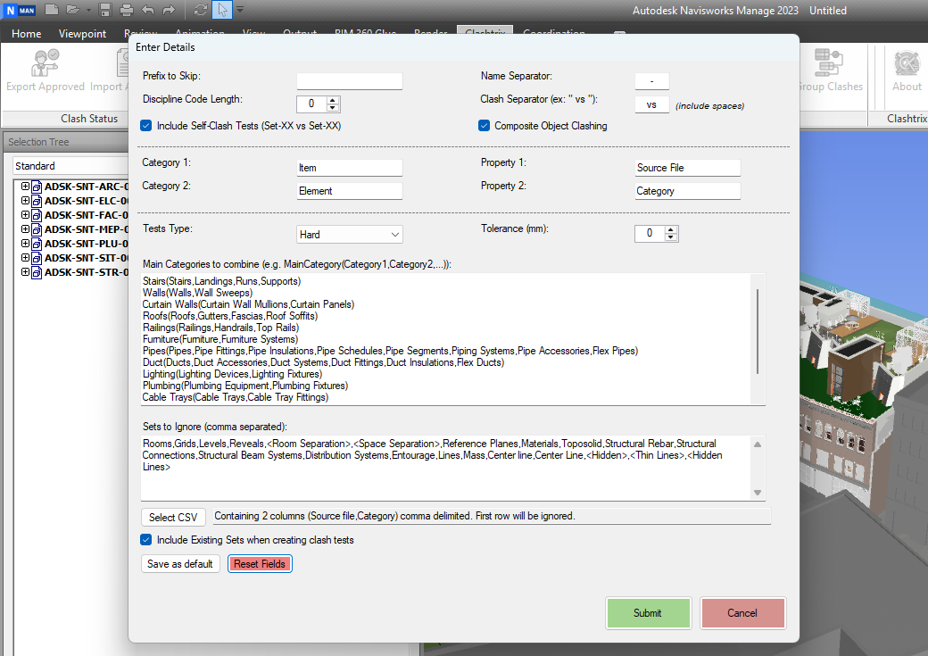Expand the ADSK-SNT-MEP tree node
Screen dimensions: 928x656
point(25,228)
